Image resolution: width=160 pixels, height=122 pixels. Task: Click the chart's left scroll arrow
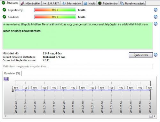tap(5, 116)
